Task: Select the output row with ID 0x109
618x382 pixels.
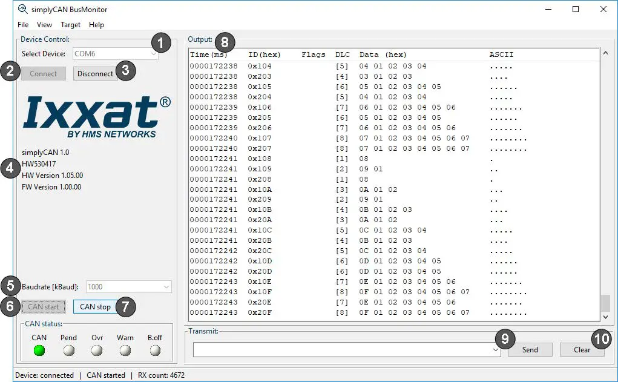Action: coord(394,169)
